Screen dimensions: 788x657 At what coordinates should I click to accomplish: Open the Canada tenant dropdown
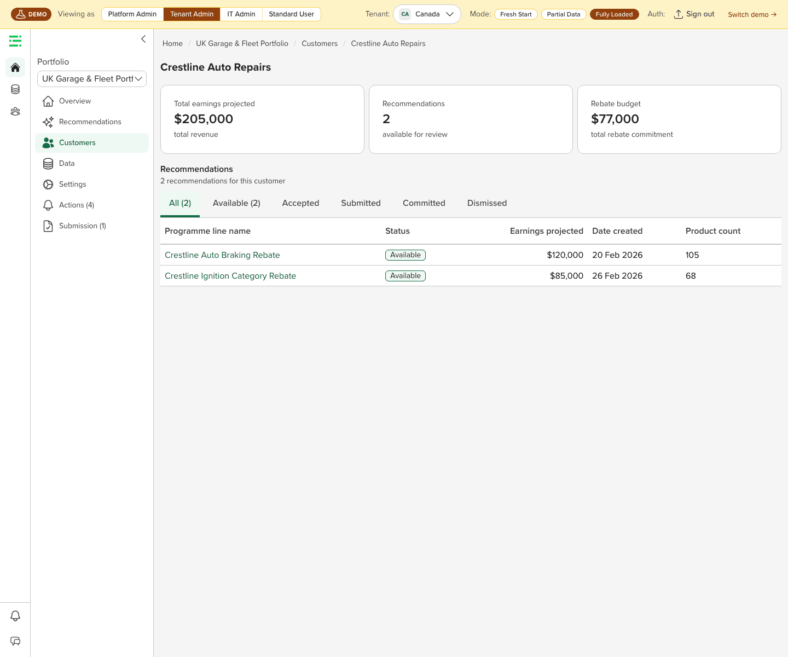pos(427,14)
